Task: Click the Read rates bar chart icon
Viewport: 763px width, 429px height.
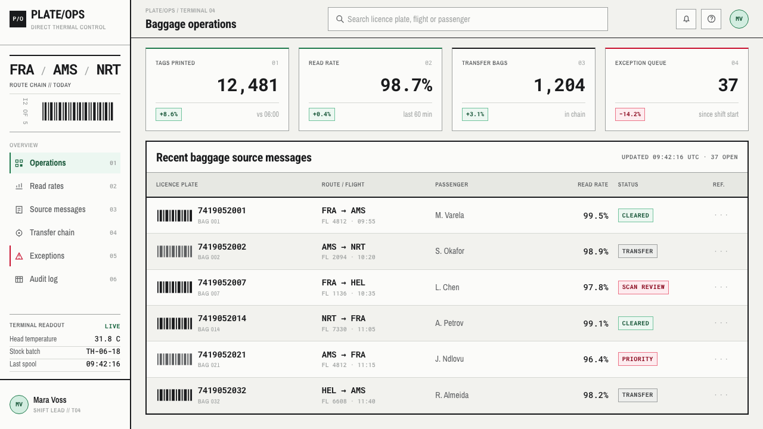Action: [19, 186]
